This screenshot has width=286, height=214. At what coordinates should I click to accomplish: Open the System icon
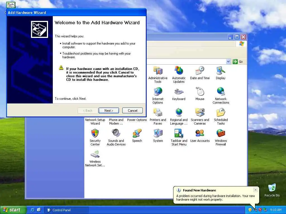(158, 133)
